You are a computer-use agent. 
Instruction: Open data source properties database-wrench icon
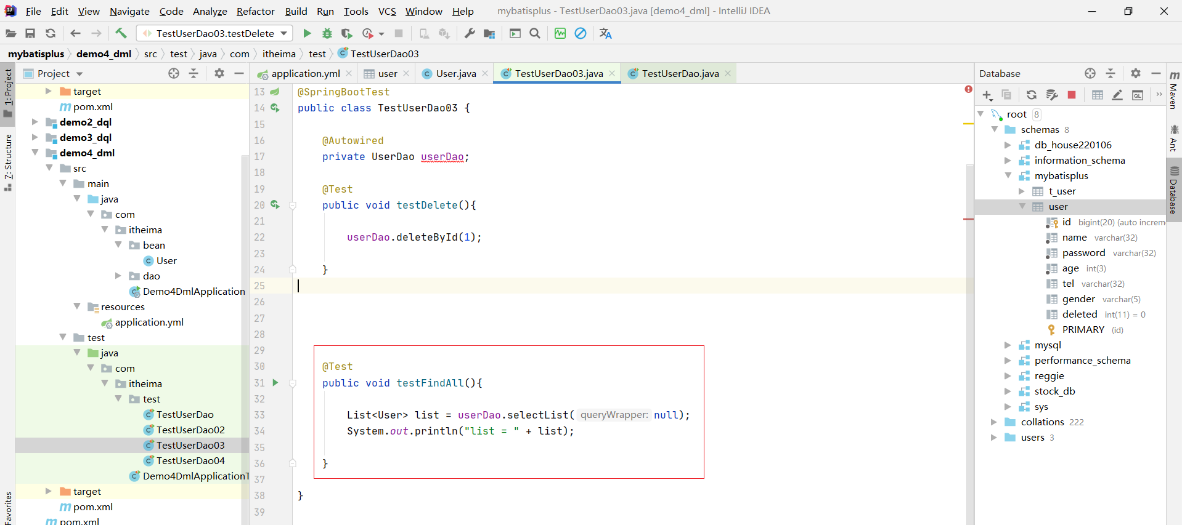pos(1052,95)
